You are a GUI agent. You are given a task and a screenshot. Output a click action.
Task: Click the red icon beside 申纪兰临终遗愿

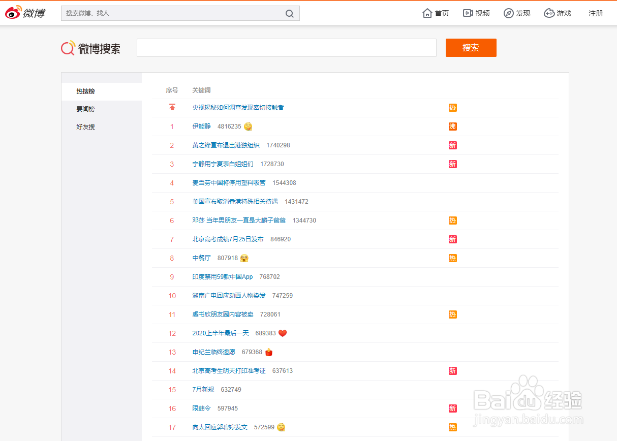click(x=269, y=352)
